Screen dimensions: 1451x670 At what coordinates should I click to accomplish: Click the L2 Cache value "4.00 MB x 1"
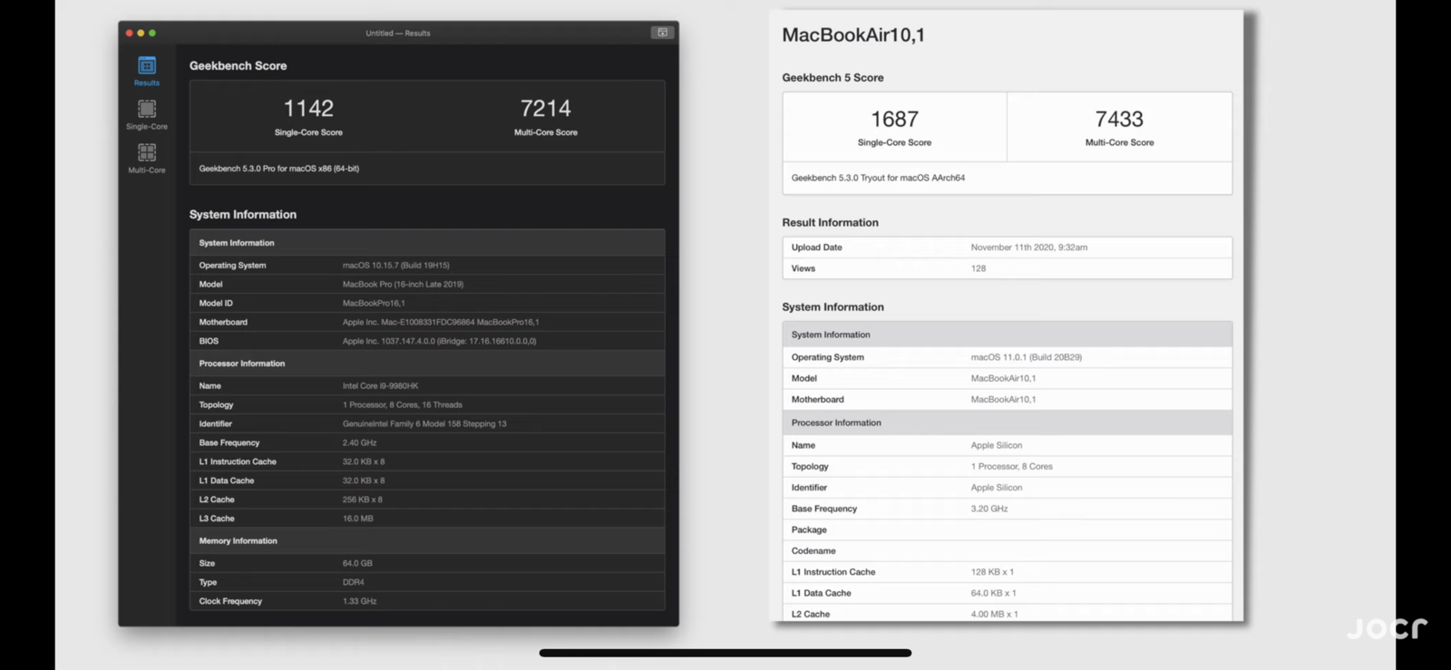click(x=995, y=615)
